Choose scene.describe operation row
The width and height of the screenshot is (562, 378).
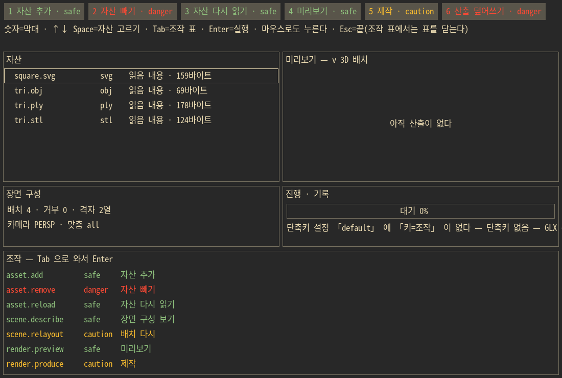280,319
